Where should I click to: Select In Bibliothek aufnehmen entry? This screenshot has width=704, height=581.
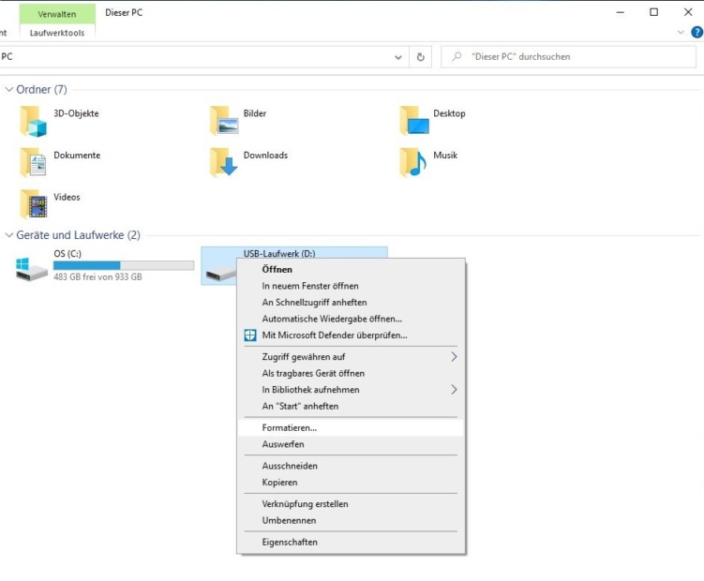click(351, 390)
